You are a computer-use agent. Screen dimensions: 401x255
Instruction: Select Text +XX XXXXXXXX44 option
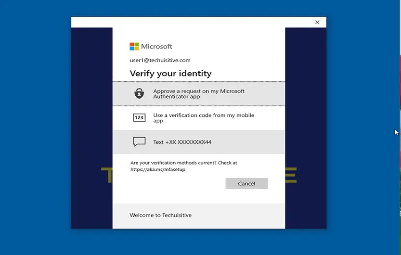click(199, 142)
